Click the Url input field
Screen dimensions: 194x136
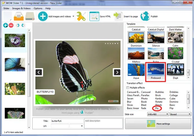click(x=60, y=126)
